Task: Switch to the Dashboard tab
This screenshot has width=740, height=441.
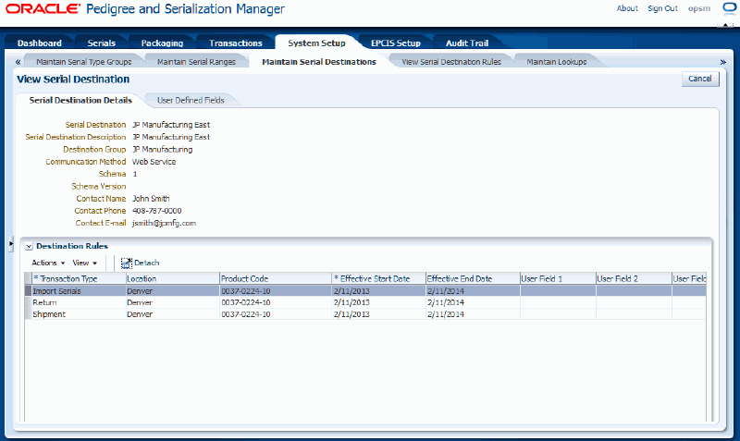Action: tap(39, 43)
